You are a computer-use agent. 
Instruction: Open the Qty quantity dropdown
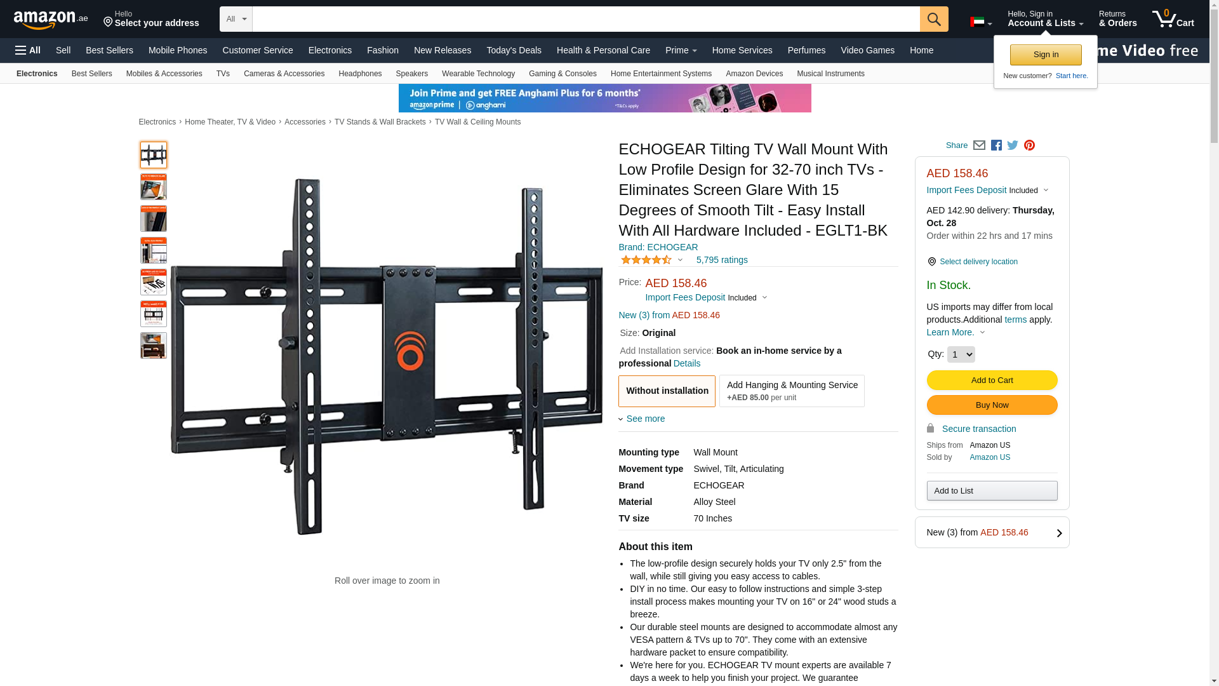(961, 354)
